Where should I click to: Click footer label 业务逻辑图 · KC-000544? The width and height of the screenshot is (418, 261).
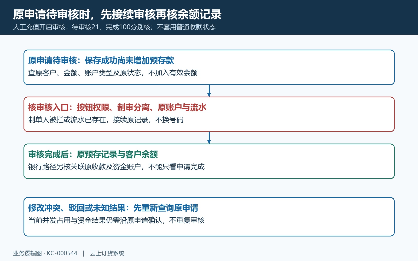point(45,253)
